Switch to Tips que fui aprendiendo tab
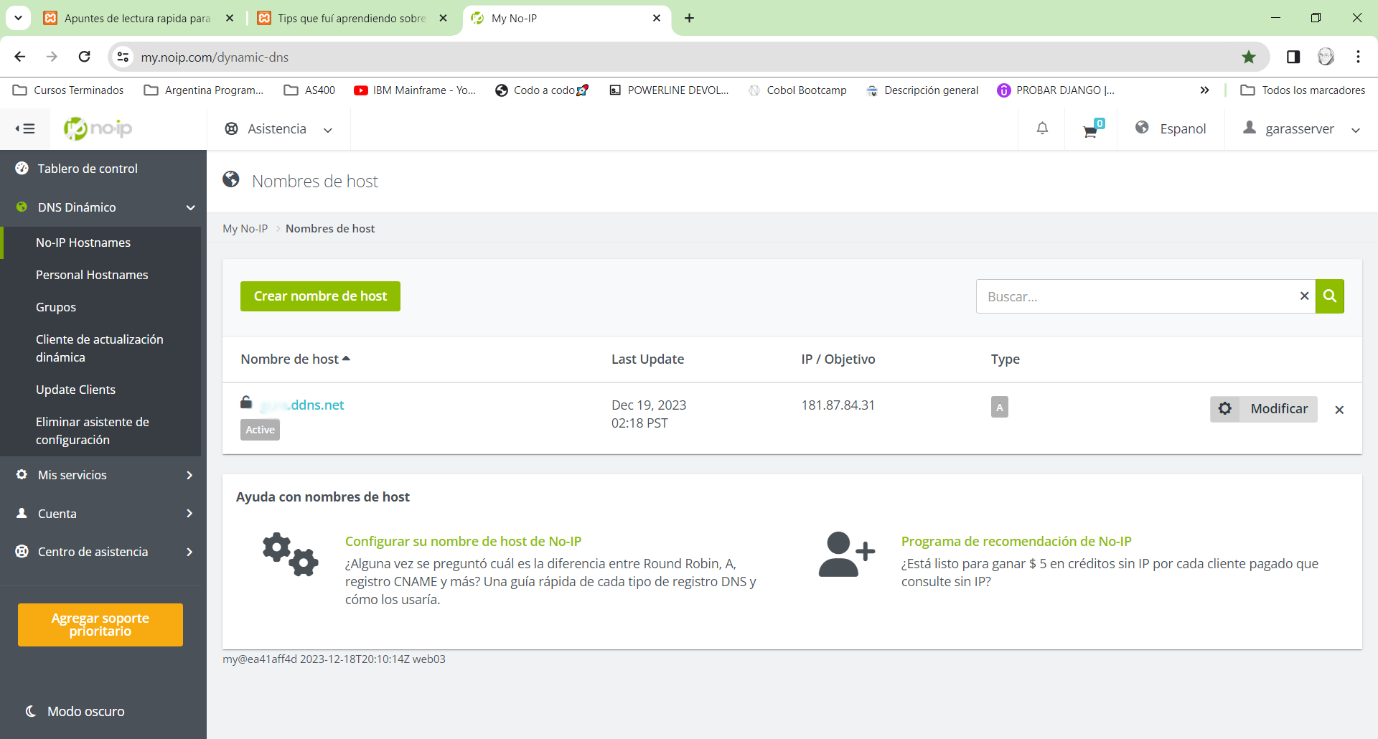This screenshot has height=739, width=1378. click(351, 19)
